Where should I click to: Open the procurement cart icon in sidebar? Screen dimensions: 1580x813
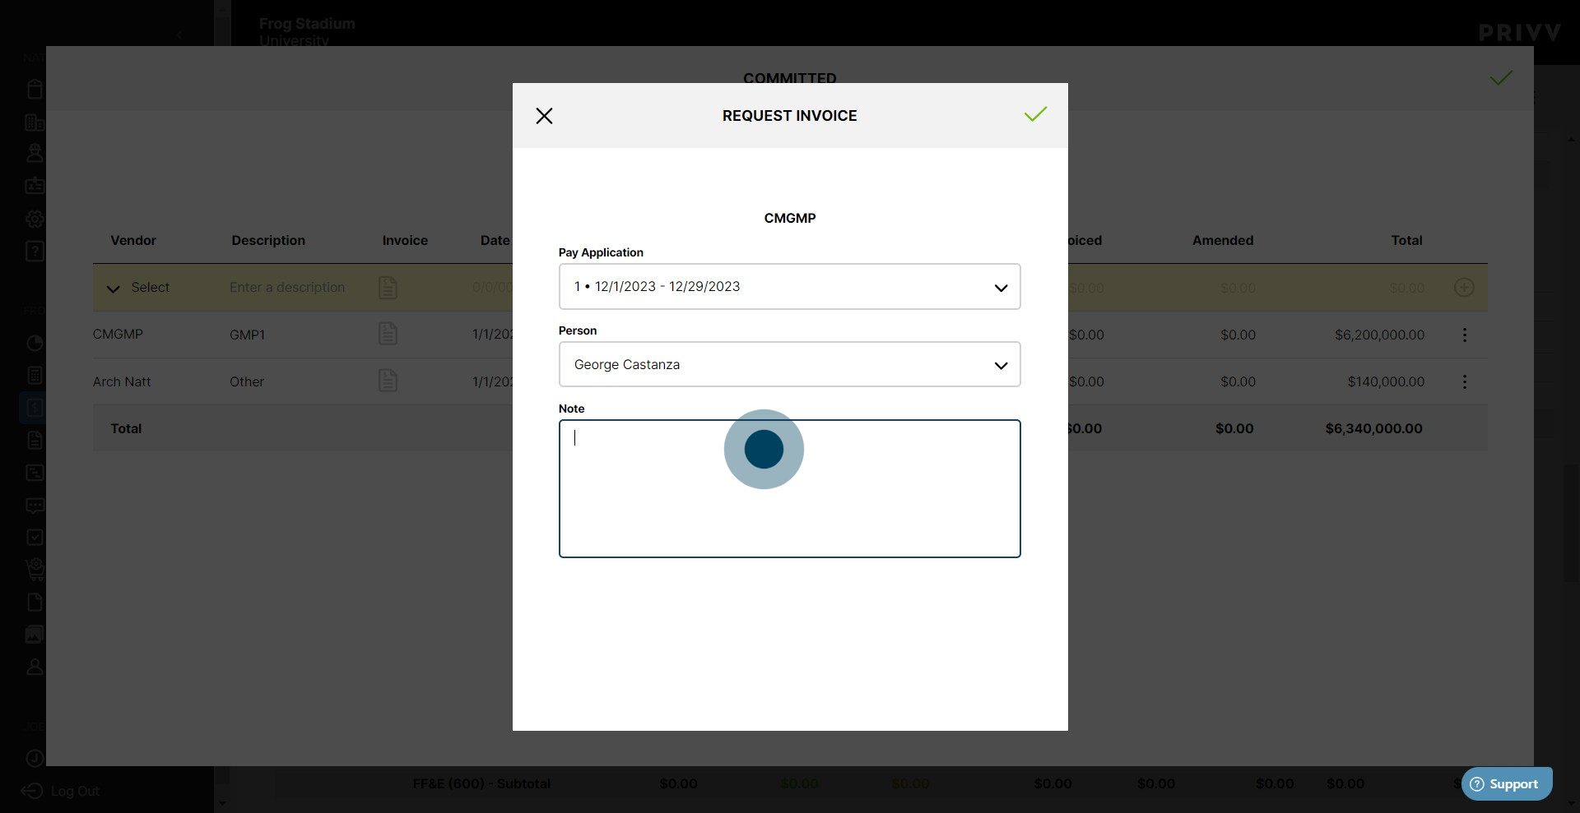click(35, 569)
